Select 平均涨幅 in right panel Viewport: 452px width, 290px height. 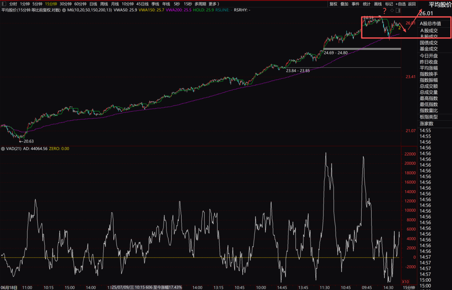pos(429,68)
